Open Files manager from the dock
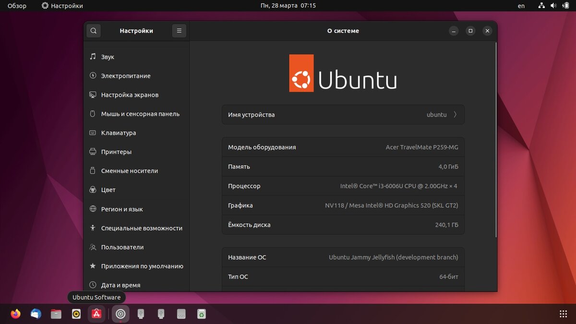576x324 pixels. point(56,314)
